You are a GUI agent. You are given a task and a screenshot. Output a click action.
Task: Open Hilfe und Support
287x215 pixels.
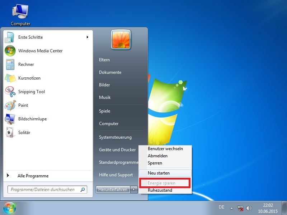(116, 175)
